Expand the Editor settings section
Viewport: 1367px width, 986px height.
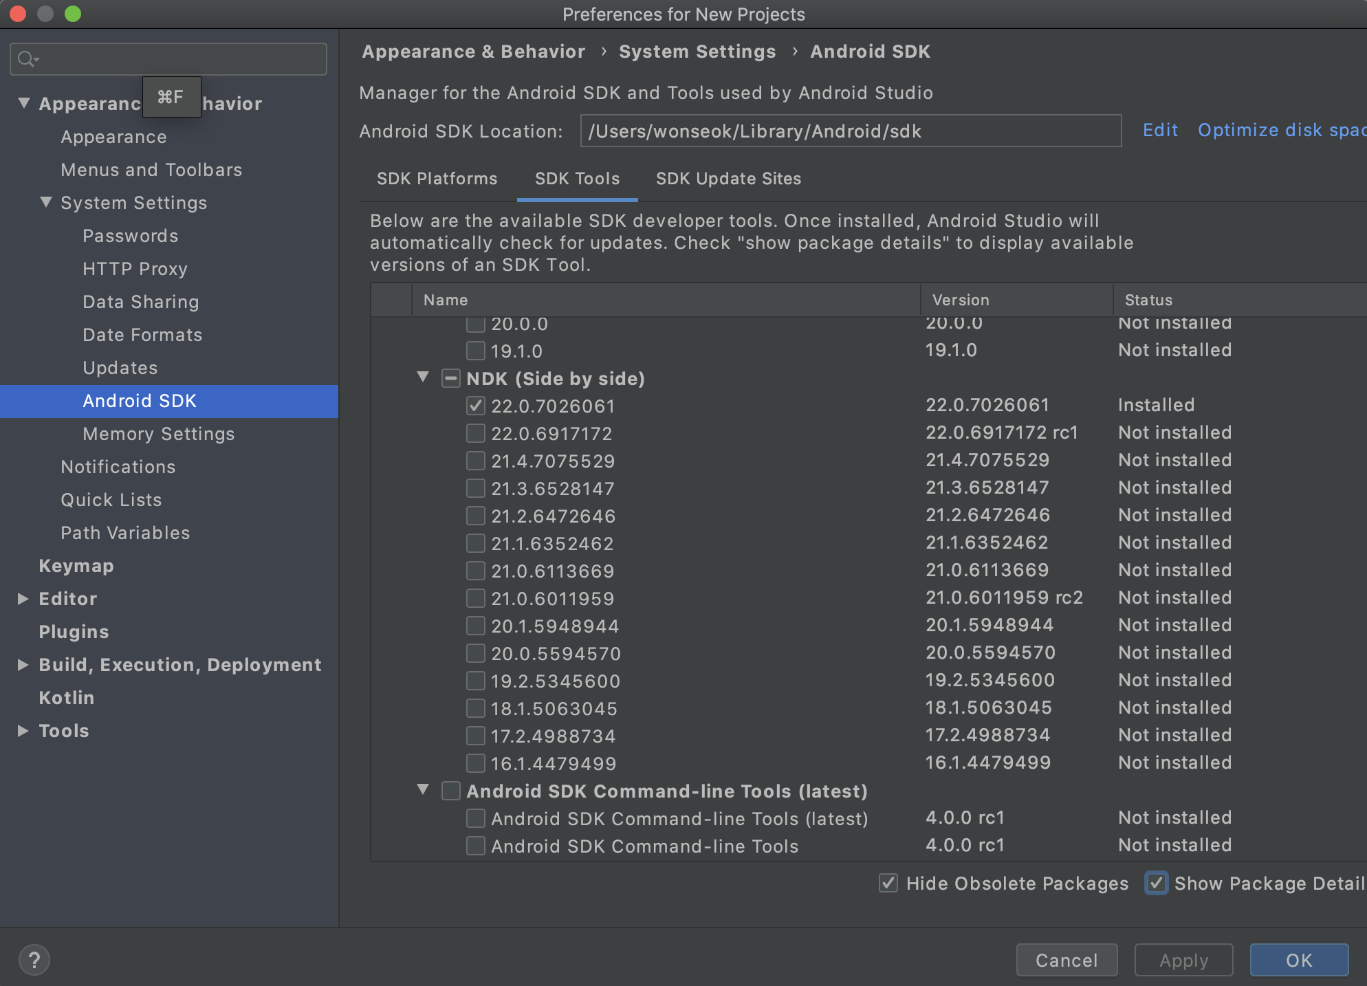[x=23, y=598]
